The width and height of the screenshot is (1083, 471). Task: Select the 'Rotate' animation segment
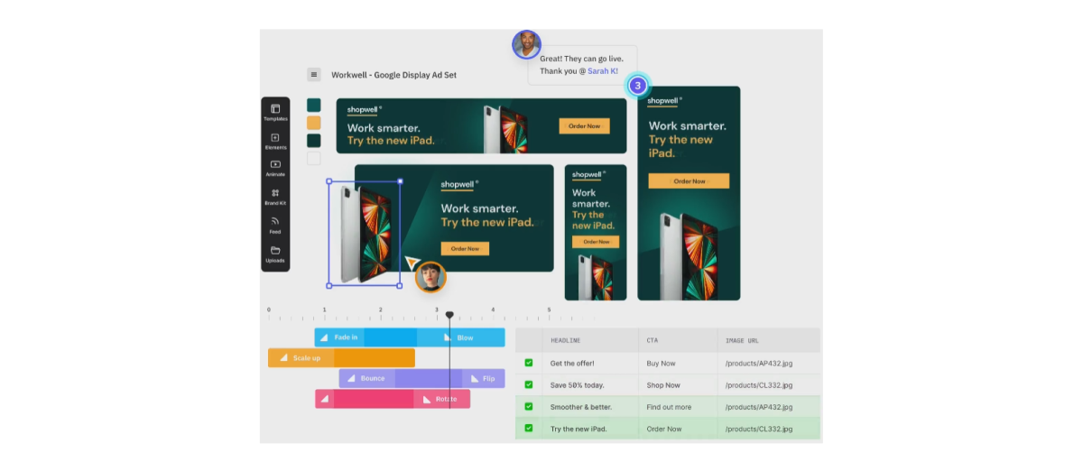tap(442, 399)
